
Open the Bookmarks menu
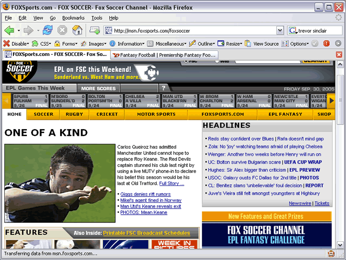pyautogui.click(x=73, y=18)
